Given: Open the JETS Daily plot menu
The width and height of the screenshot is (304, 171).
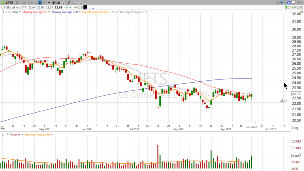Looking at the screenshot, I should pyautogui.click(x=20, y=12).
